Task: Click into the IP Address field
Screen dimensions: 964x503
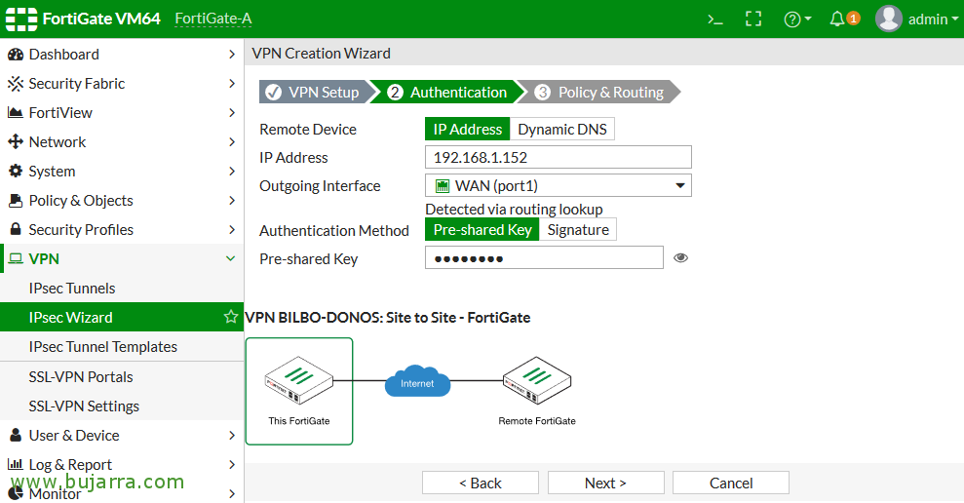Action: (559, 157)
